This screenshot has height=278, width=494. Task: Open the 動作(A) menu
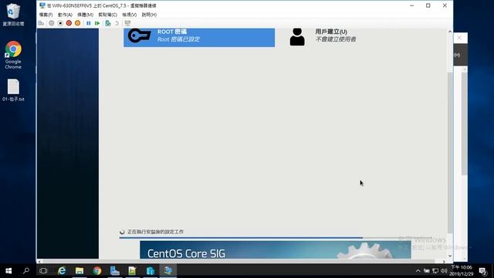click(65, 15)
